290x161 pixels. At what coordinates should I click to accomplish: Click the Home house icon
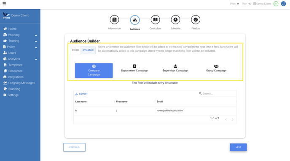tap(5, 29)
